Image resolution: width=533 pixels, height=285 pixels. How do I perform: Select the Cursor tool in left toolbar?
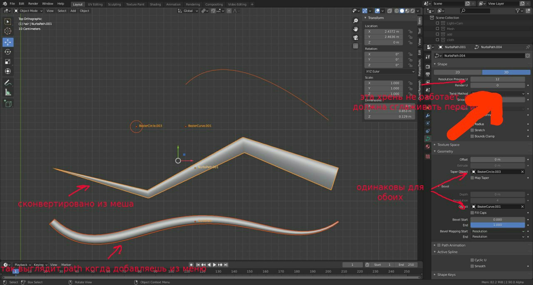pyautogui.click(x=8, y=31)
